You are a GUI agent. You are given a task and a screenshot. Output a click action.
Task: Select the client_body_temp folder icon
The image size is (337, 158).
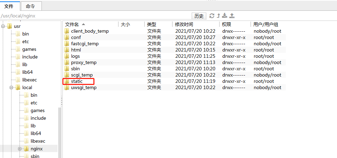tap(67, 31)
